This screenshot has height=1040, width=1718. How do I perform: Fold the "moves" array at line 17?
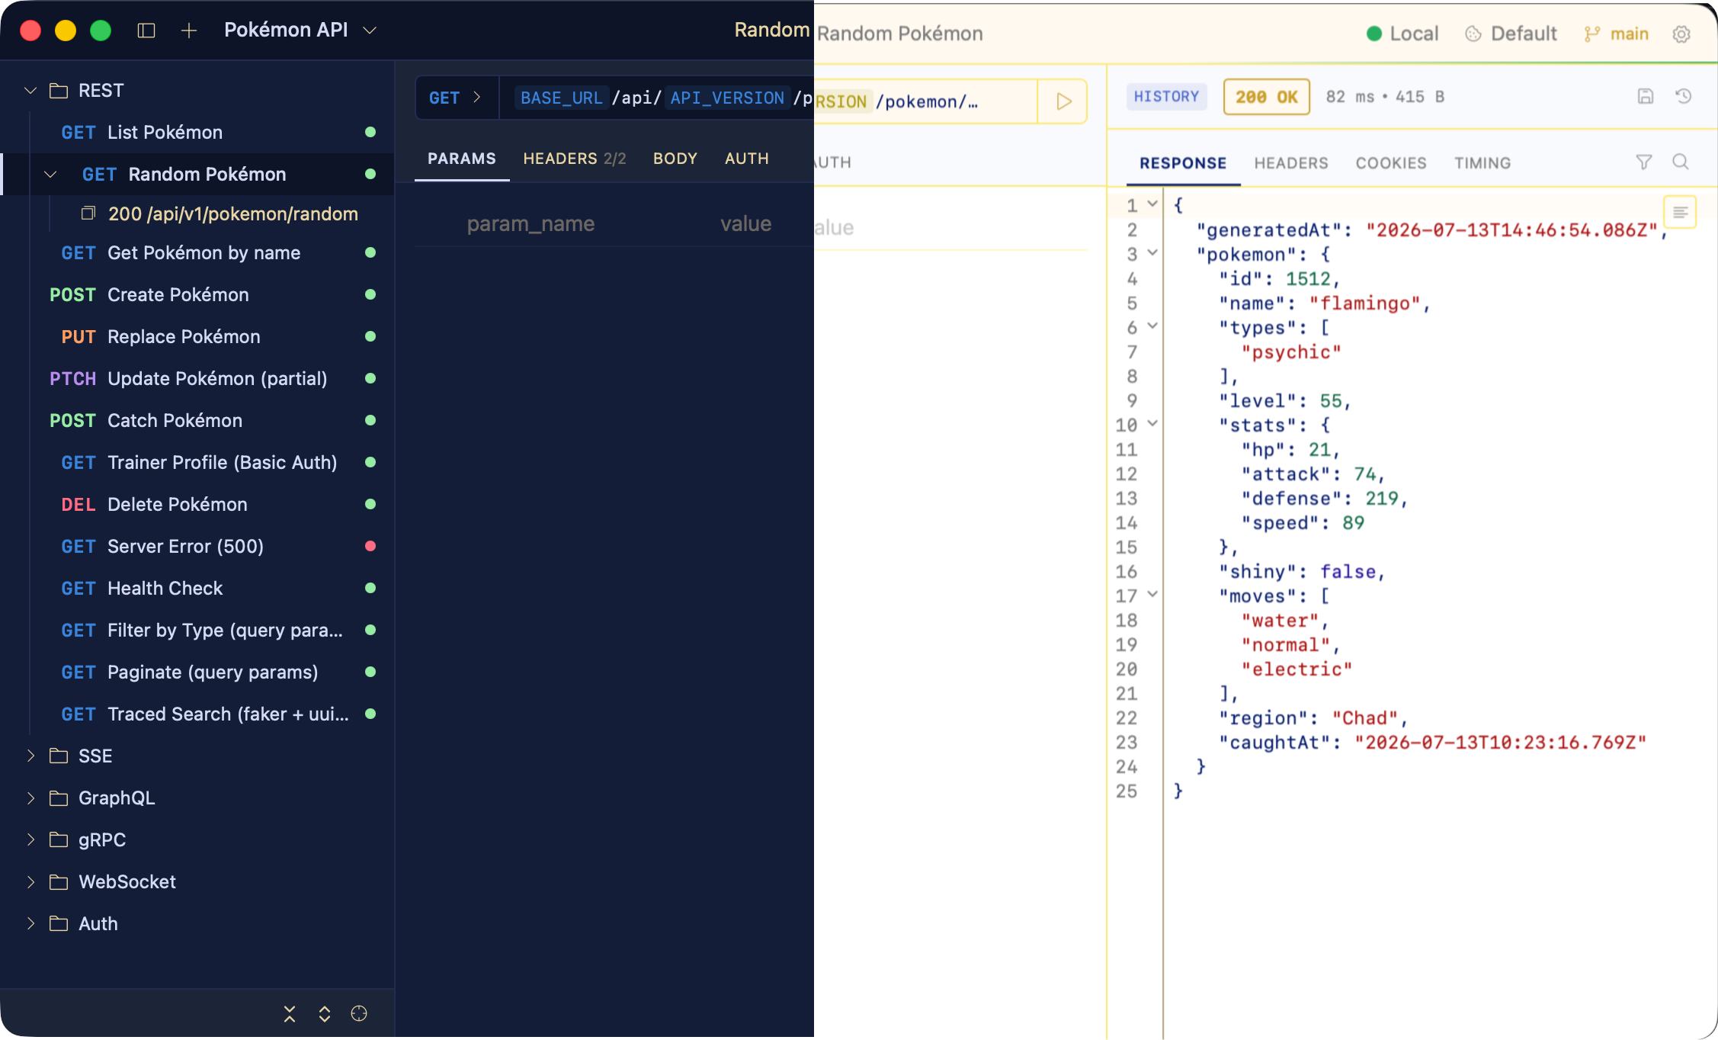tap(1152, 594)
